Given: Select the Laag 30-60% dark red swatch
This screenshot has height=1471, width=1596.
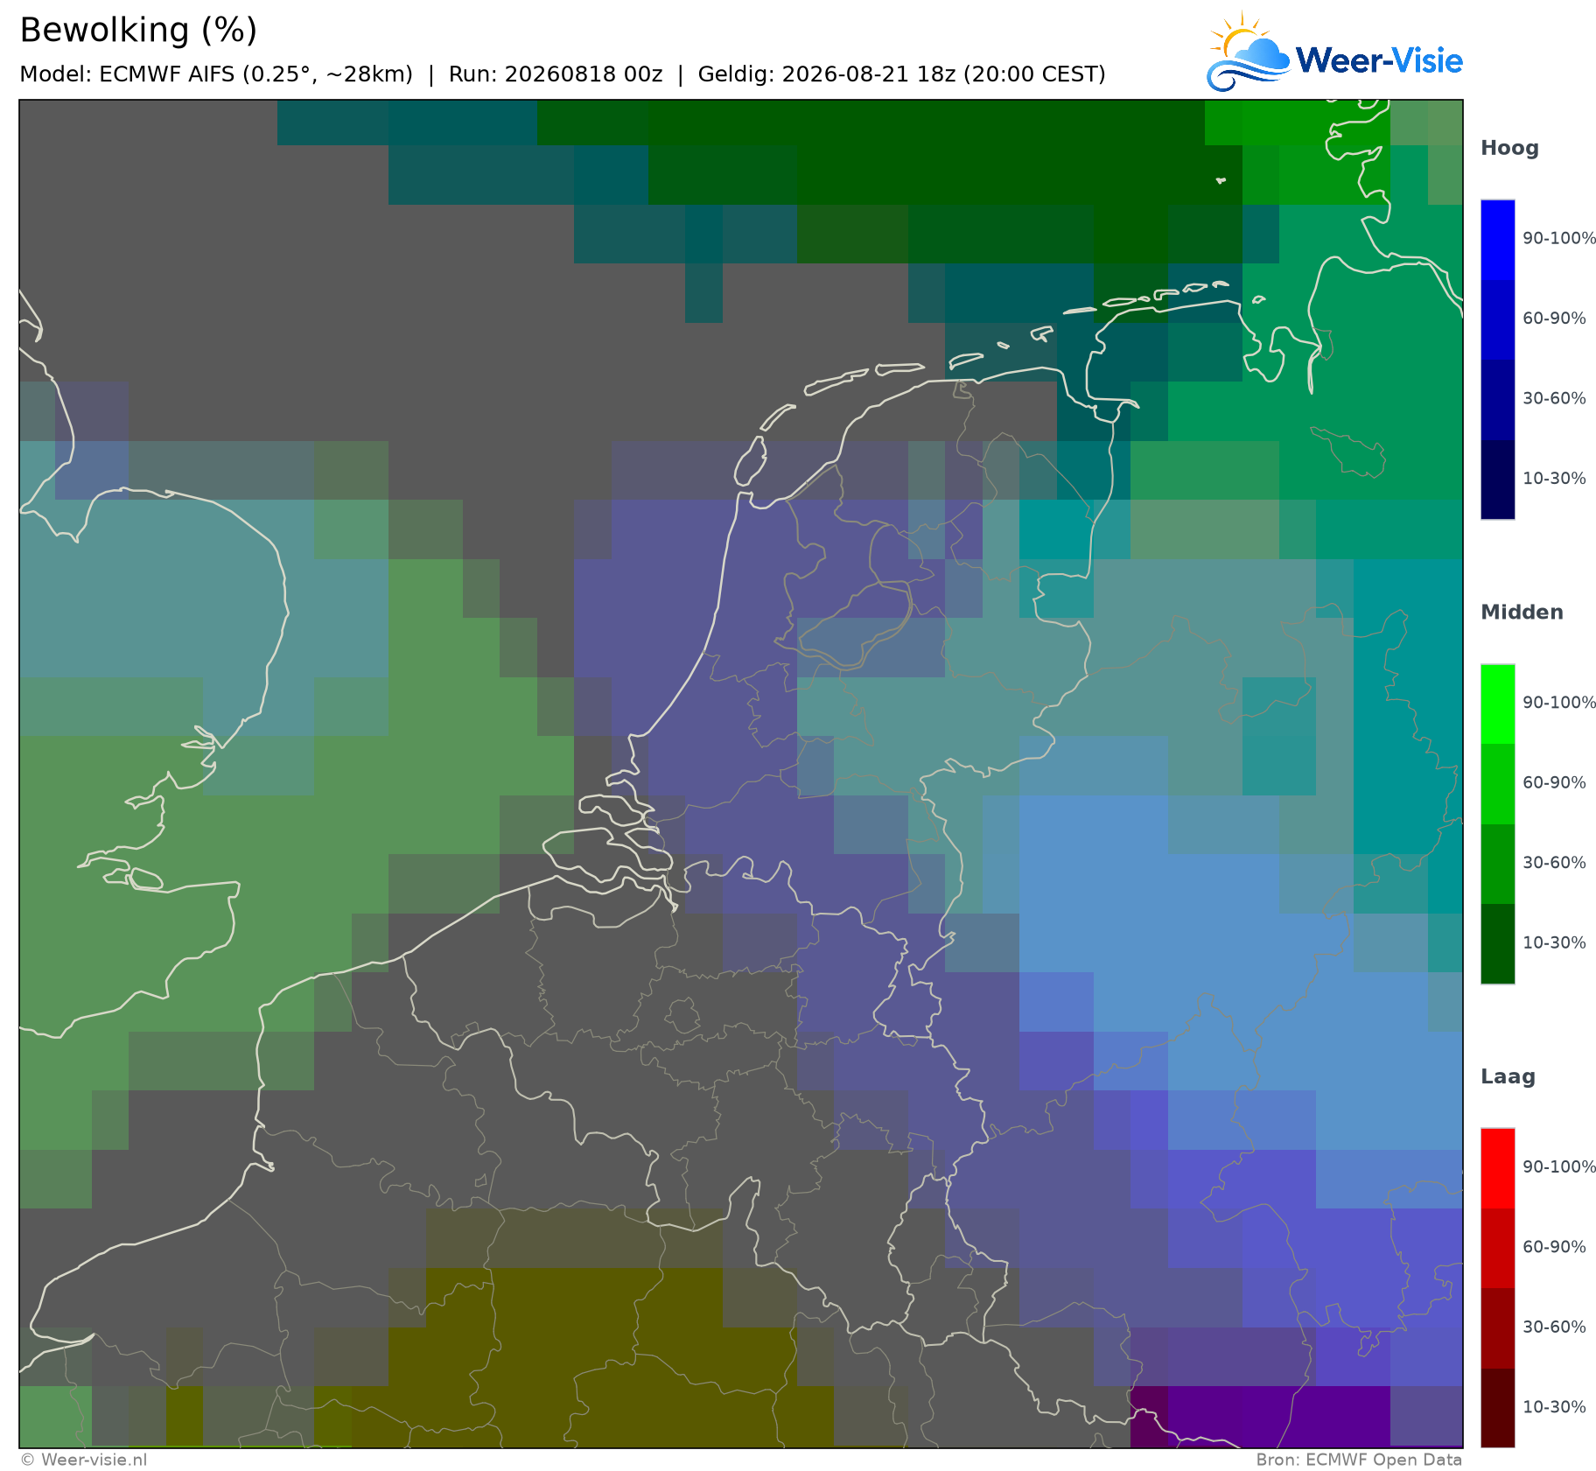Looking at the screenshot, I should tap(1497, 1327).
